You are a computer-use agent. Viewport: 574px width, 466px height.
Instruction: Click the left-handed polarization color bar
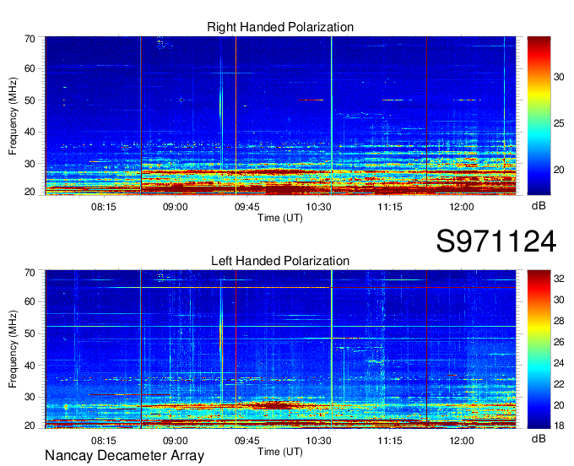(x=539, y=349)
